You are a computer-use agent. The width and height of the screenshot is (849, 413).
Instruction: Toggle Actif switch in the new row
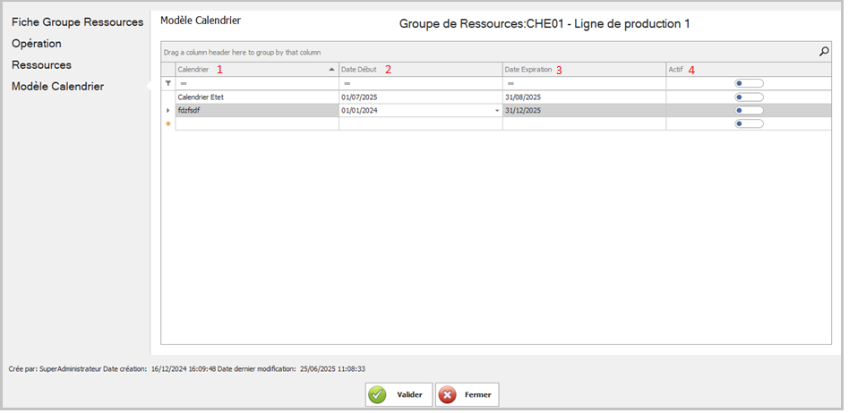tap(748, 124)
